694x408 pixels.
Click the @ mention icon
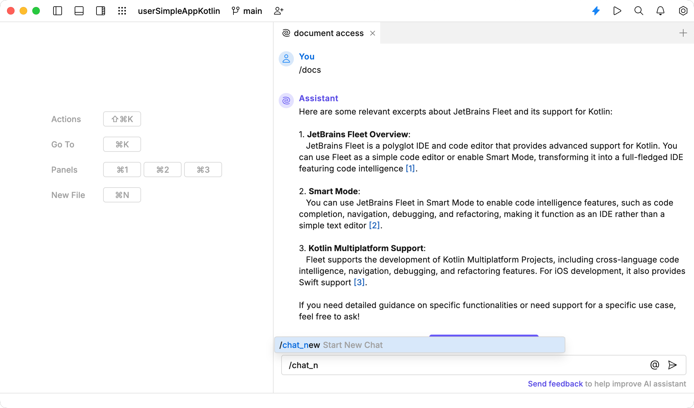coord(655,365)
